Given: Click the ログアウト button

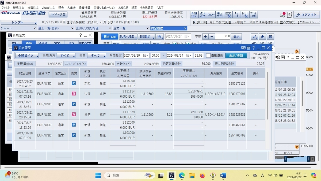Looking at the screenshot, I should click(306, 15).
